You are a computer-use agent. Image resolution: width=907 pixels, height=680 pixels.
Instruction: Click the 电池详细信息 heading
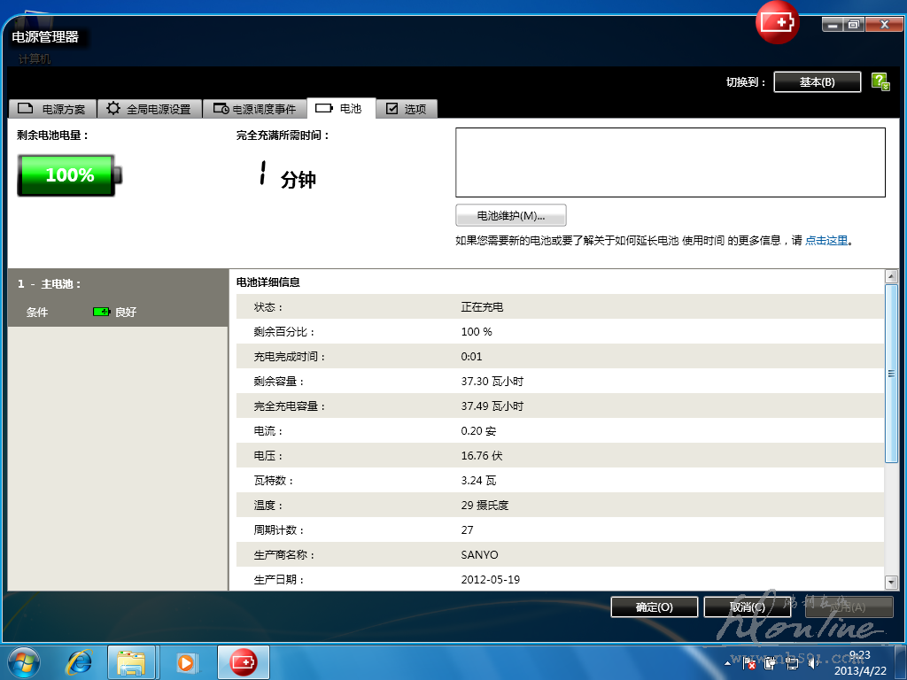coord(267,282)
